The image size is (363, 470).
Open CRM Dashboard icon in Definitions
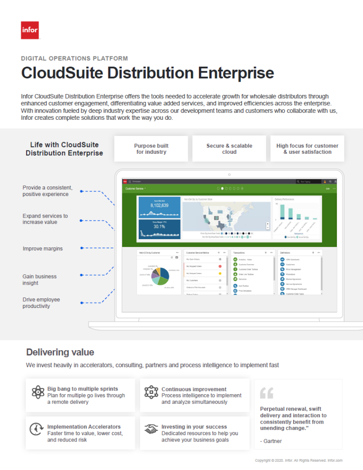[x=282, y=260]
